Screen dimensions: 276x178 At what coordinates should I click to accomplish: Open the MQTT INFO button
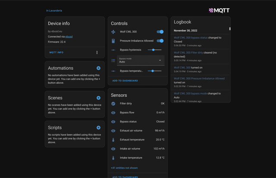[x=56, y=52]
